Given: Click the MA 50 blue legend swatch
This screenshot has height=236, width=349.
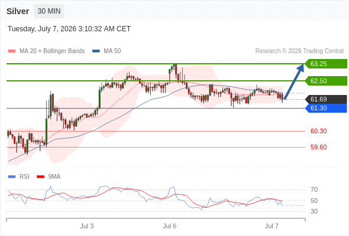Looking at the screenshot, I should coord(96,51).
